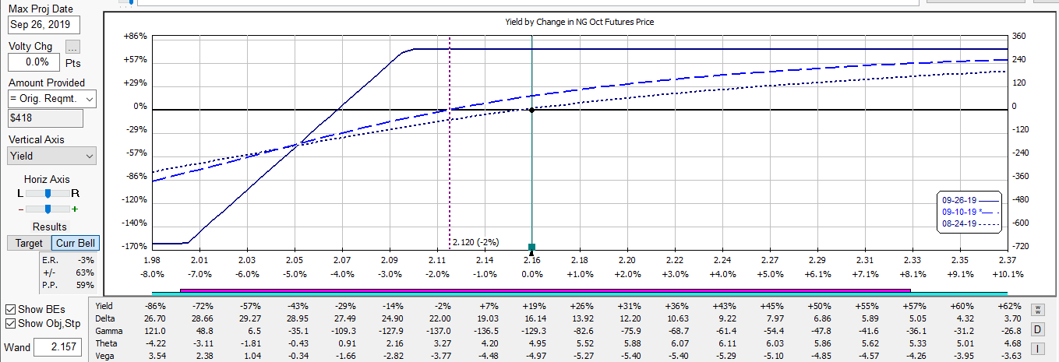Click the Delta value 16.14
1059x362 pixels.
[x=535, y=318]
